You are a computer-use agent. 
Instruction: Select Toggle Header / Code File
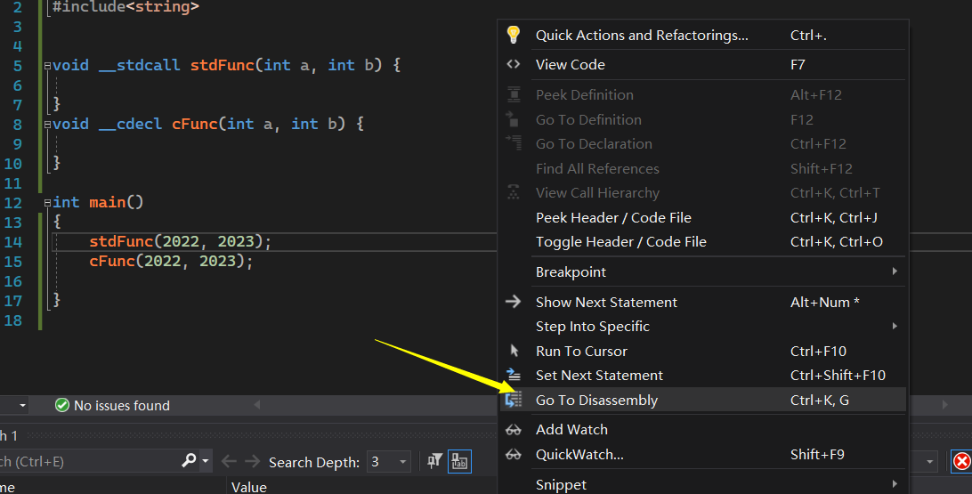click(620, 241)
